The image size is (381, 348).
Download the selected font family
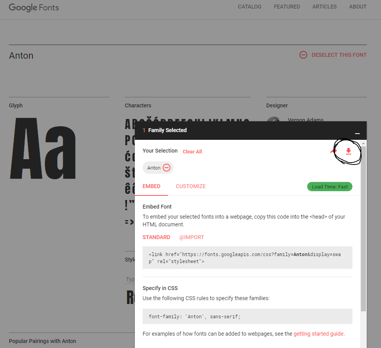coord(349,151)
